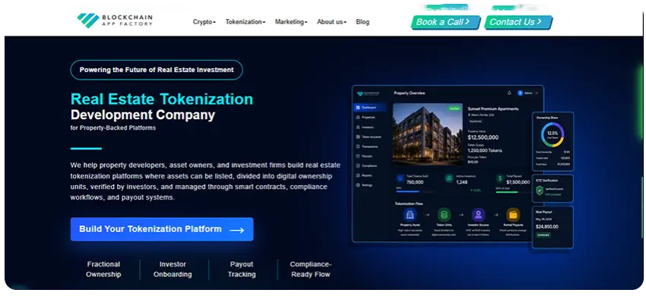Select the Transactions sidebar icon
The height and width of the screenshot is (296, 646).
(358, 146)
